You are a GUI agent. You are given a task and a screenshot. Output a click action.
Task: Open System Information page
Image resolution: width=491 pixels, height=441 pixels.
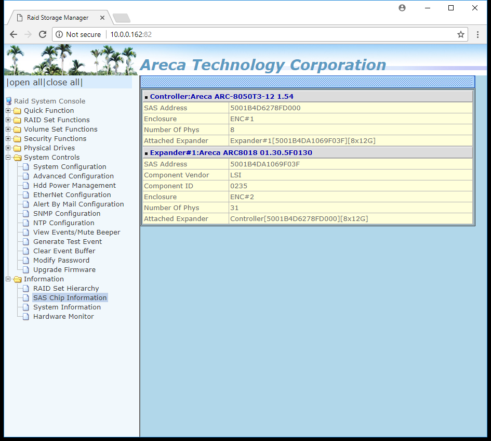(67, 307)
